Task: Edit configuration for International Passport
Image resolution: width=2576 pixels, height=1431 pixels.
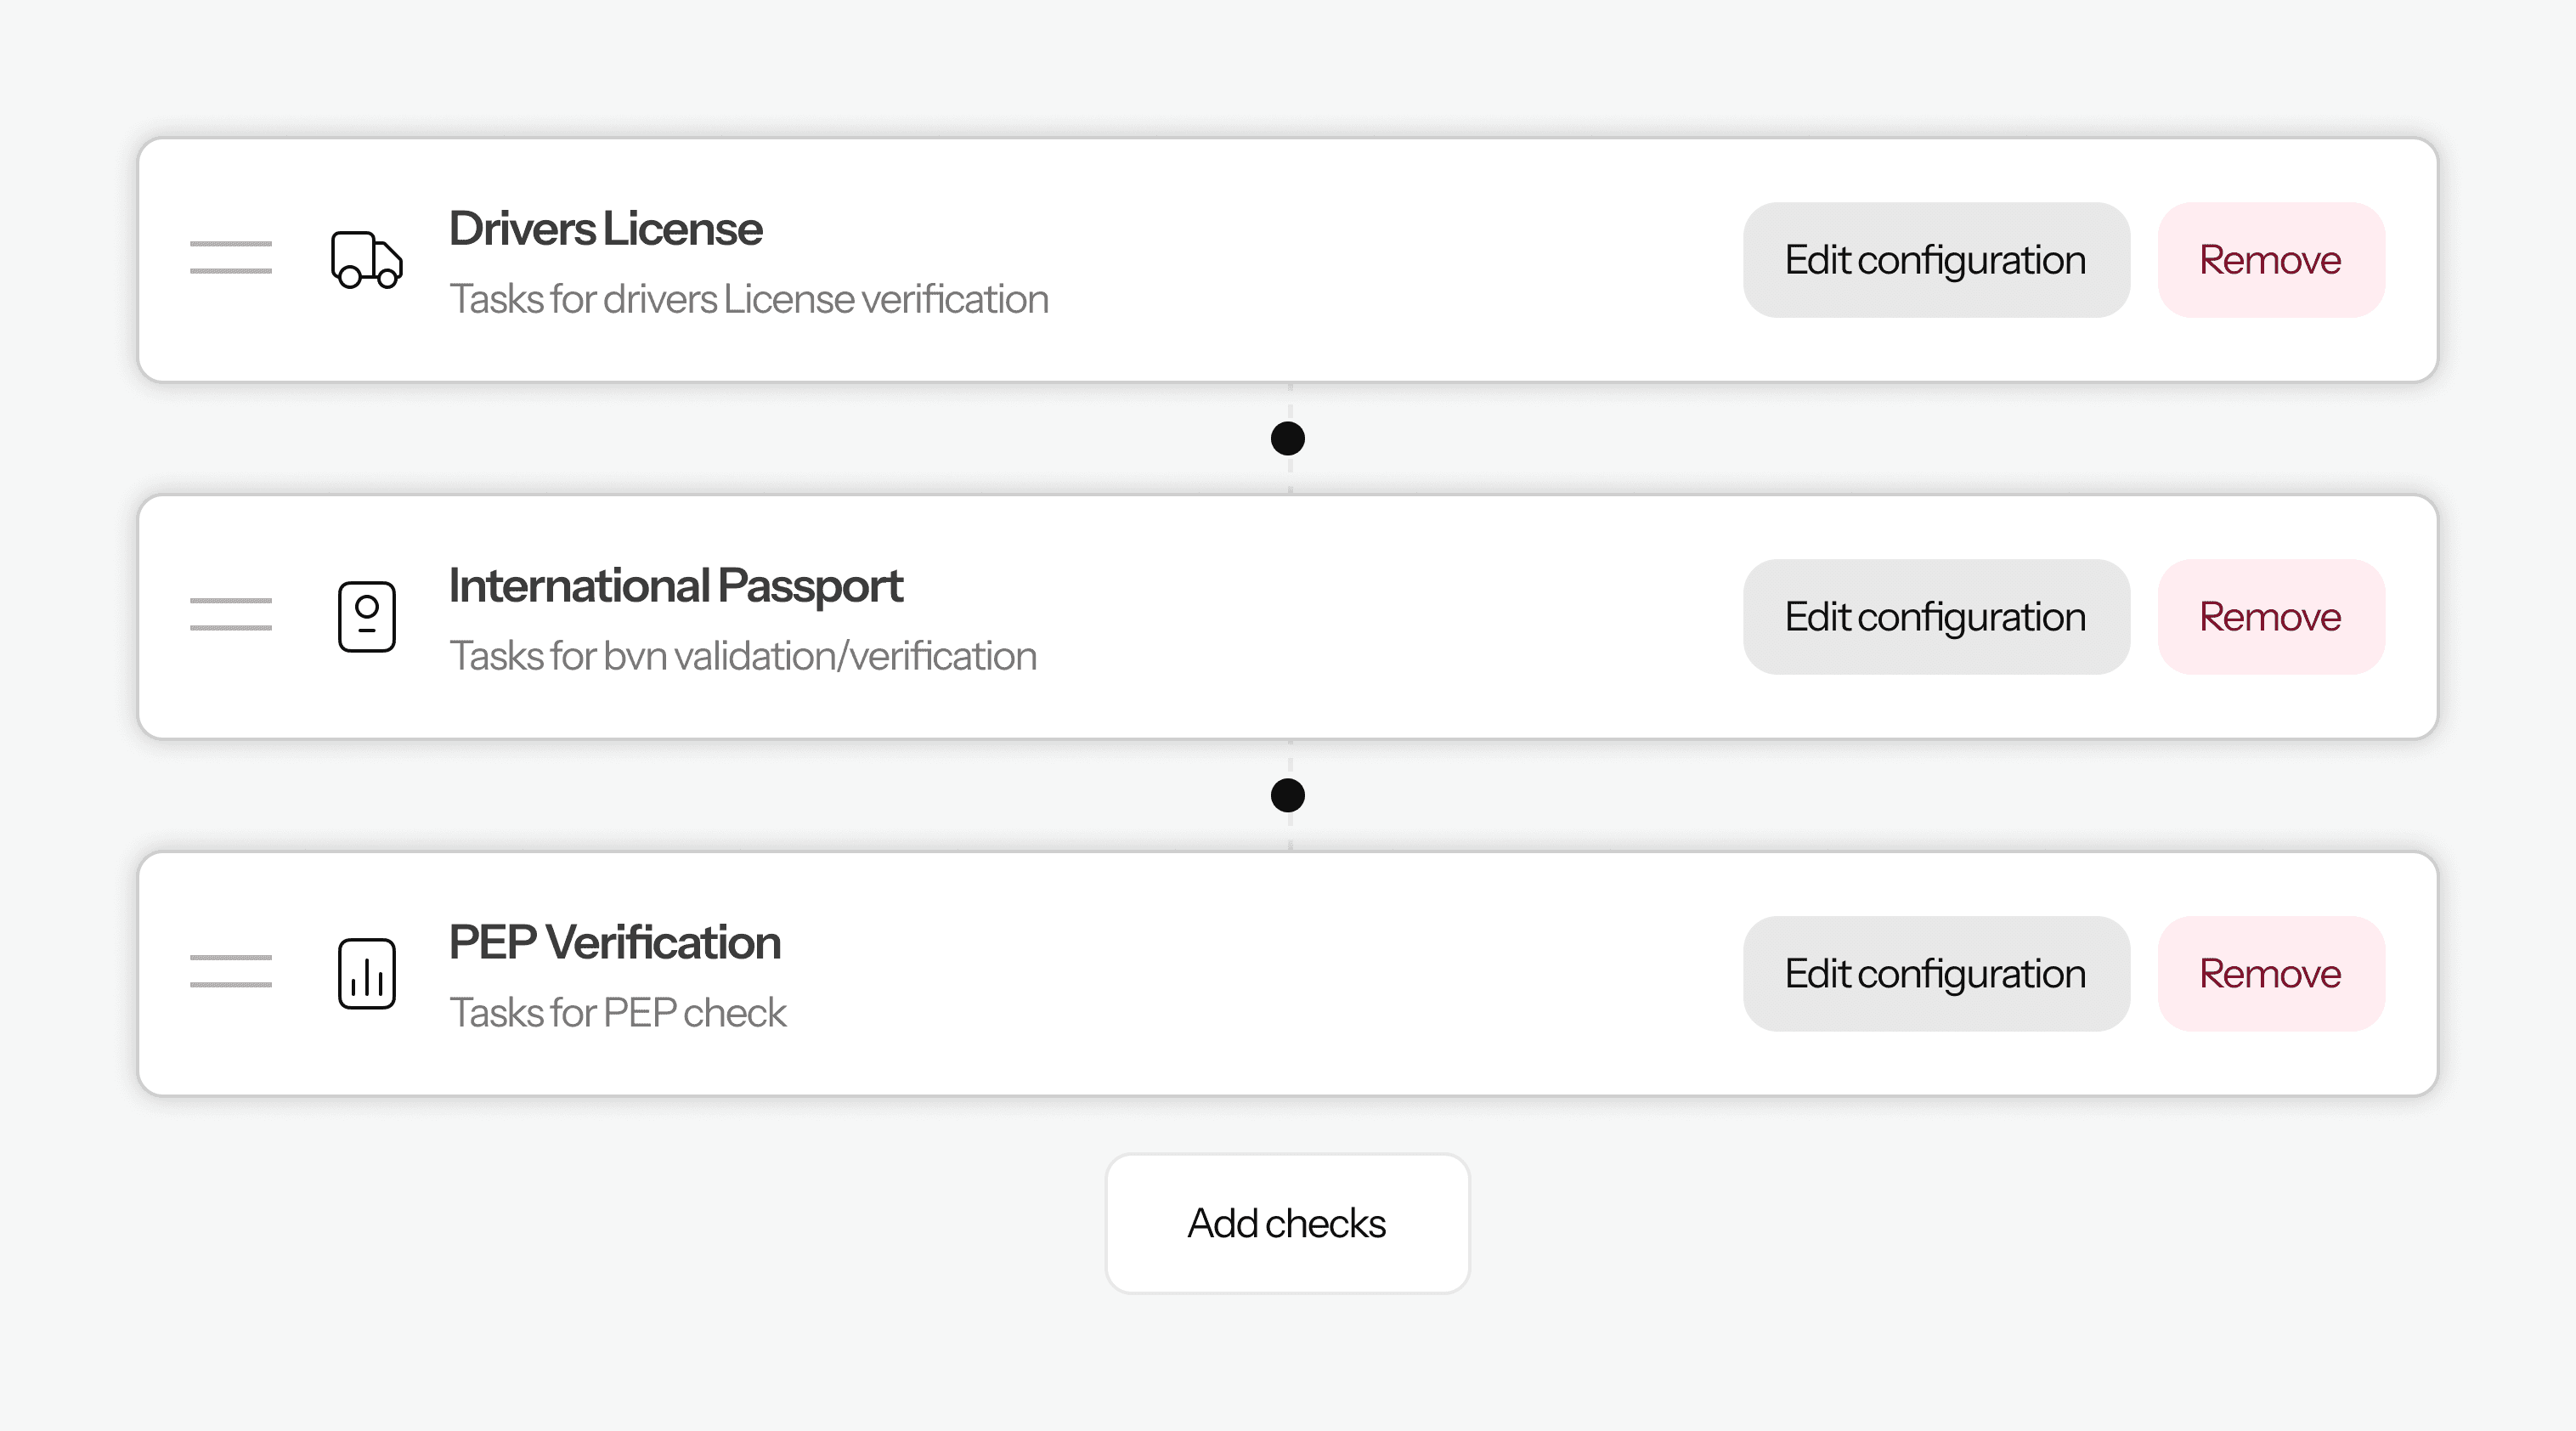Action: click(x=1935, y=617)
